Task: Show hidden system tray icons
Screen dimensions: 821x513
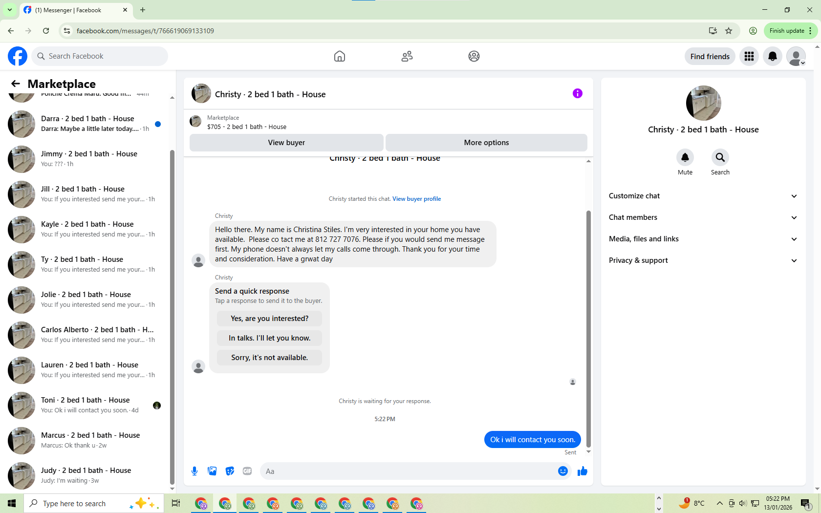Action: tap(719, 503)
